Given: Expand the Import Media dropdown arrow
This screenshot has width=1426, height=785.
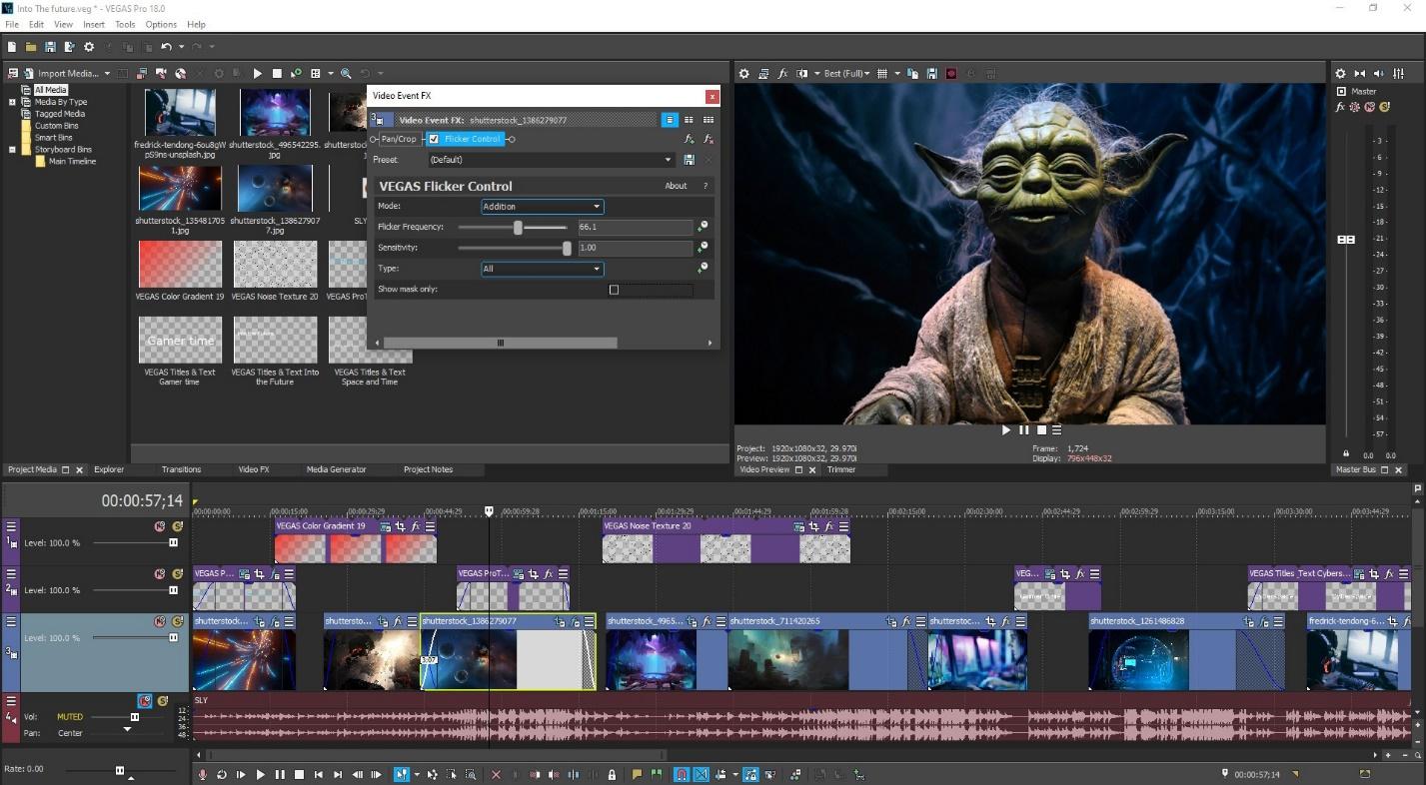Looking at the screenshot, I should [x=107, y=74].
